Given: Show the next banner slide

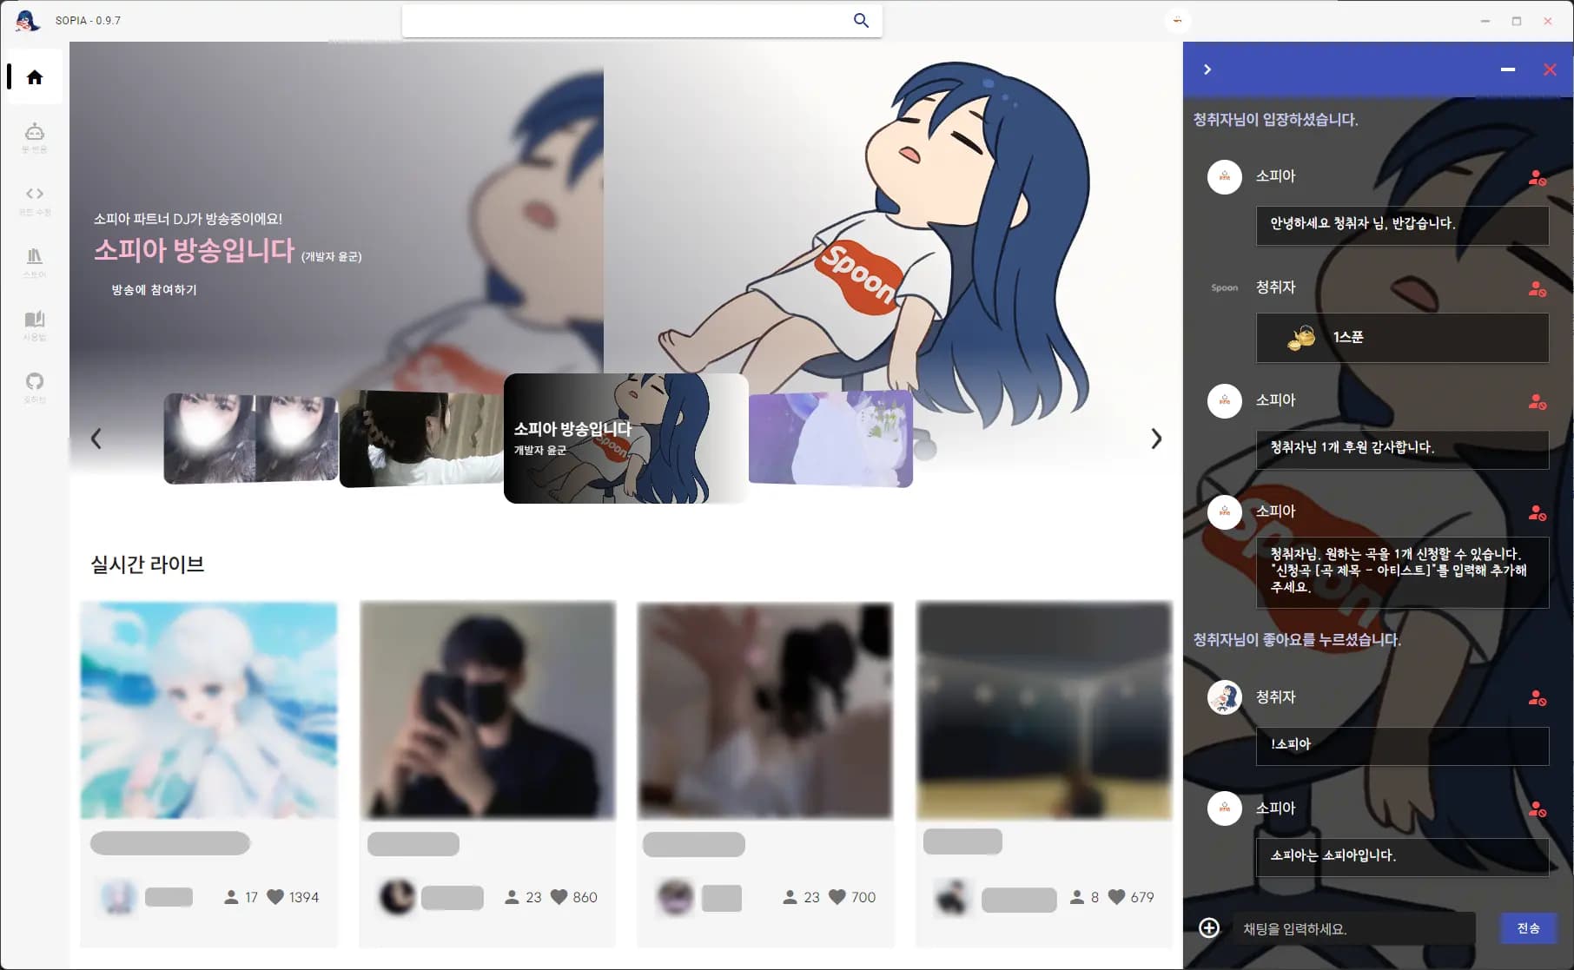Looking at the screenshot, I should point(1156,439).
